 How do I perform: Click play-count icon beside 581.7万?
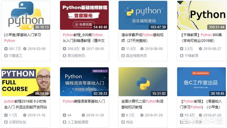(6, 49)
